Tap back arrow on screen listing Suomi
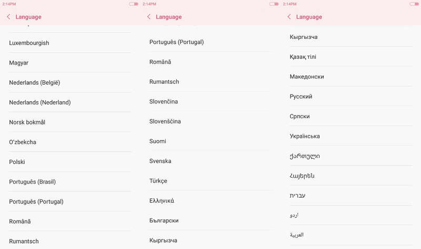The width and height of the screenshot is (421, 249). click(149, 17)
